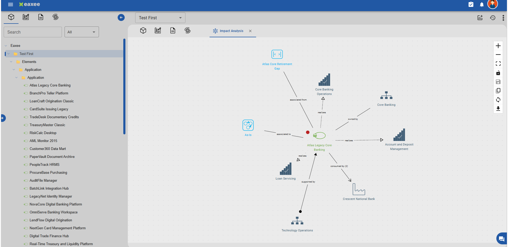Collapse the Eaxee tree root

tap(6, 46)
